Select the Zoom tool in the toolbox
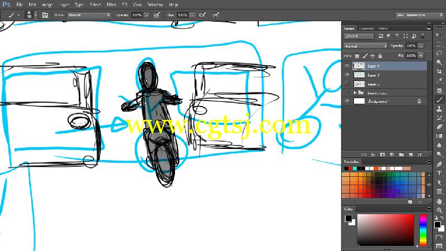Screen dimensions: 446x251 pos(439,210)
